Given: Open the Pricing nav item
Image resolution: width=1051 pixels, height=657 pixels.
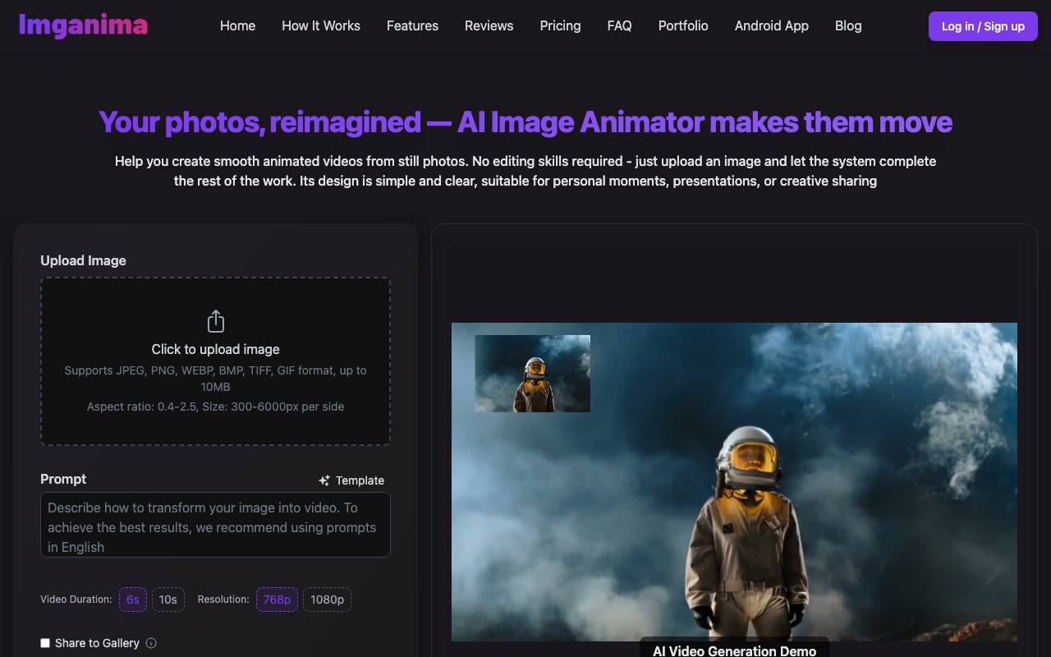Looking at the screenshot, I should point(560,25).
